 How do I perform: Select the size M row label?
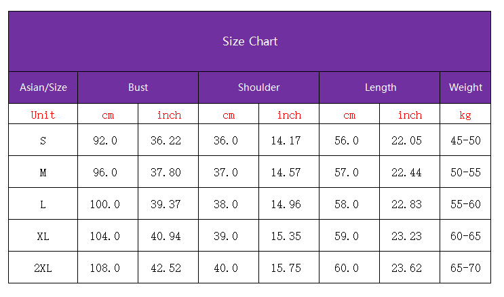click(x=43, y=172)
